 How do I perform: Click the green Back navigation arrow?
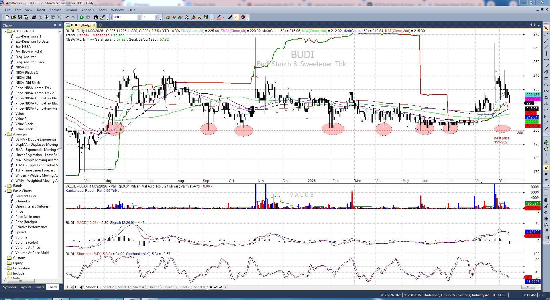point(82,17)
